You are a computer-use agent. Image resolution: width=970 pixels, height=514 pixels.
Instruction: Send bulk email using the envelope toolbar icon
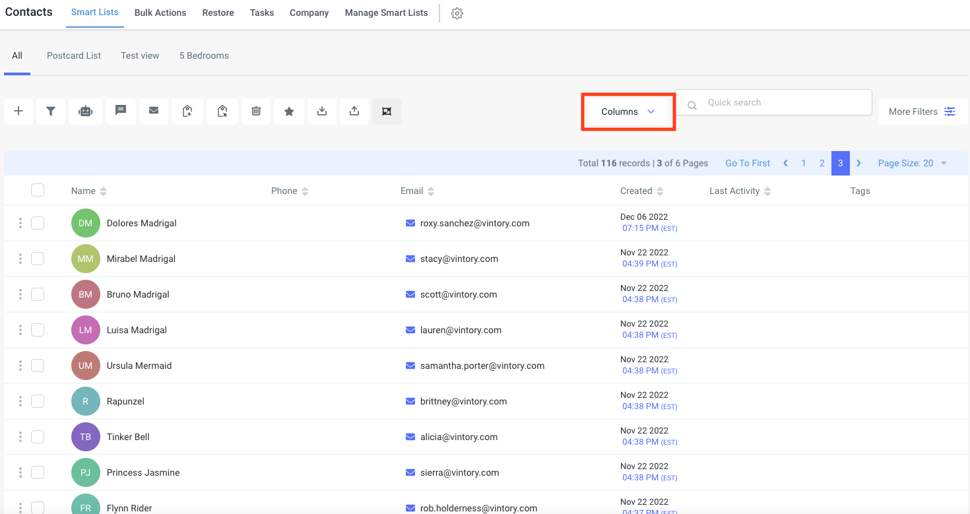[154, 112]
